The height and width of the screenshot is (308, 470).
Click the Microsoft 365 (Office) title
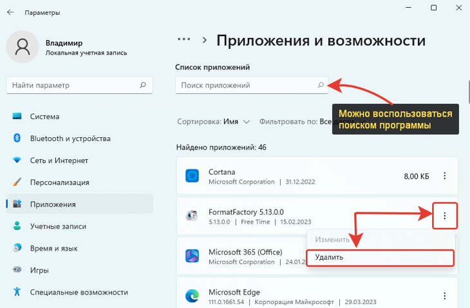coord(245,252)
